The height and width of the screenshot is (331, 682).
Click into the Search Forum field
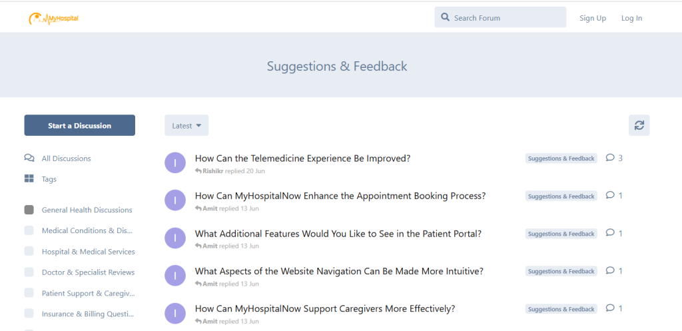(x=506, y=18)
